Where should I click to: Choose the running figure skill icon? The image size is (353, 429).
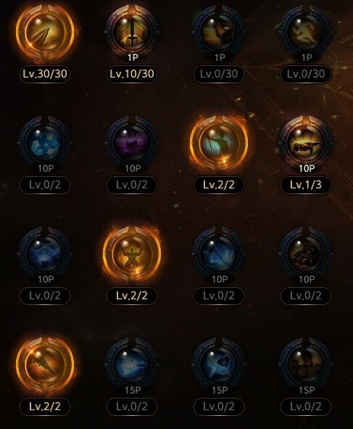306,32
